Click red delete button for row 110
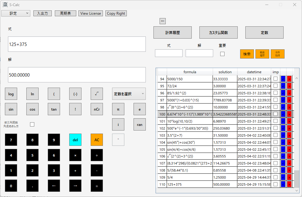This screenshot has height=197, width=302. tap(289, 184)
